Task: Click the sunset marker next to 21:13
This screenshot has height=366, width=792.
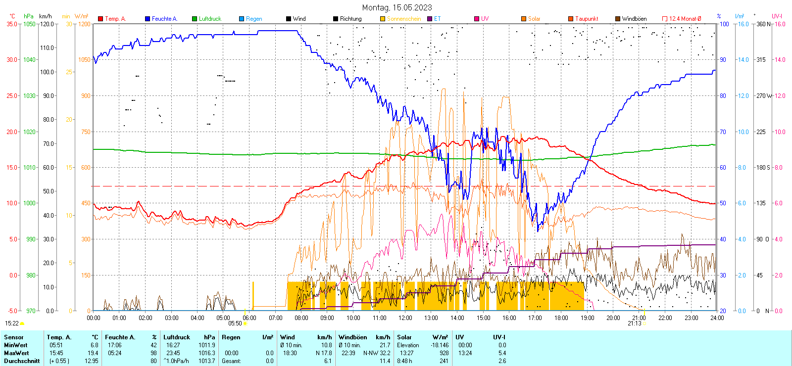Action: tap(644, 323)
